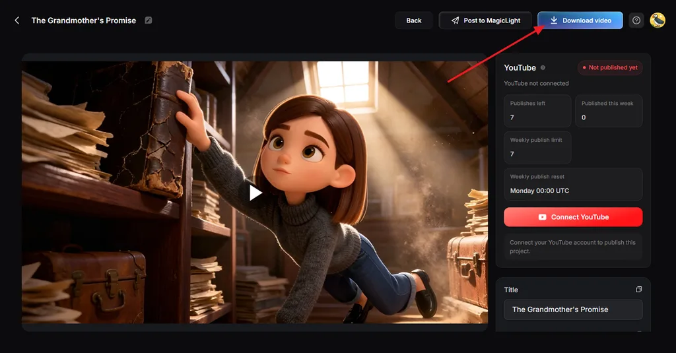Edit project title with pencil icon
The width and height of the screenshot is (676, 353).
(x=149, y=20)
